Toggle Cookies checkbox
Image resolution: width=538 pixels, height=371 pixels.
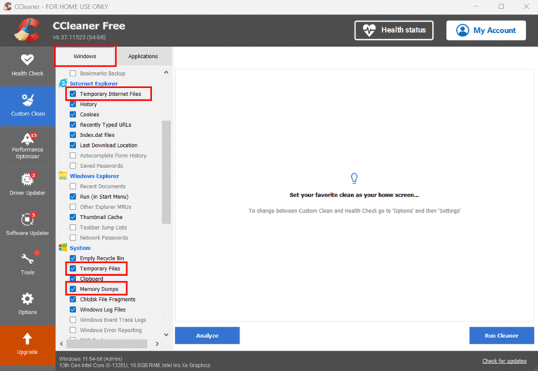tap(73, 114)
